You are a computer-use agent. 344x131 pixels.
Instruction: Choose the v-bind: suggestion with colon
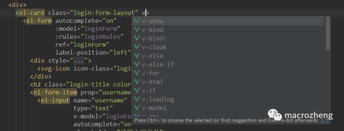point(228,38)
